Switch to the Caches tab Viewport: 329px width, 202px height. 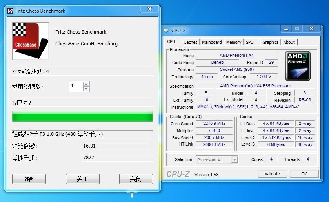click(191, 42)
